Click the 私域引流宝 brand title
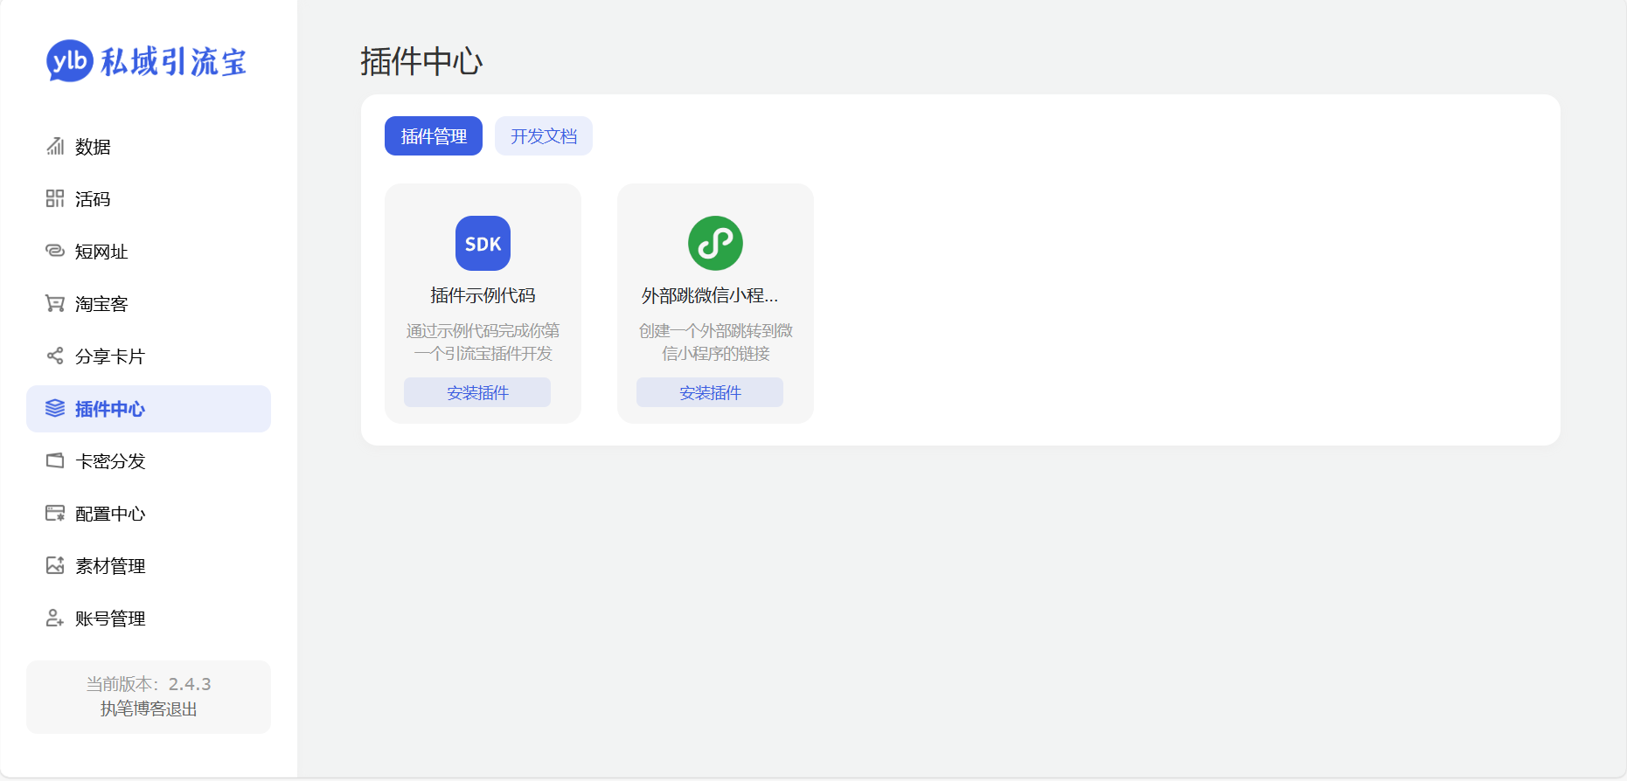 coord(174,62)
